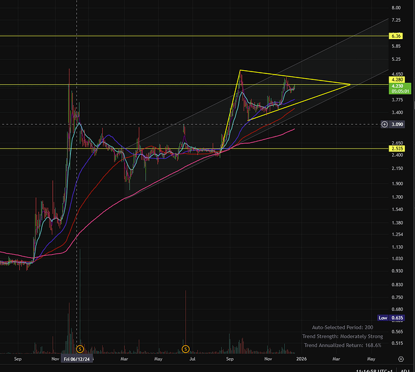Select the horizontal yellow line at 6.36

tap(180, 36)
